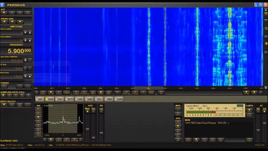Increase amplitude Scale with up arrow

point(30,41)
